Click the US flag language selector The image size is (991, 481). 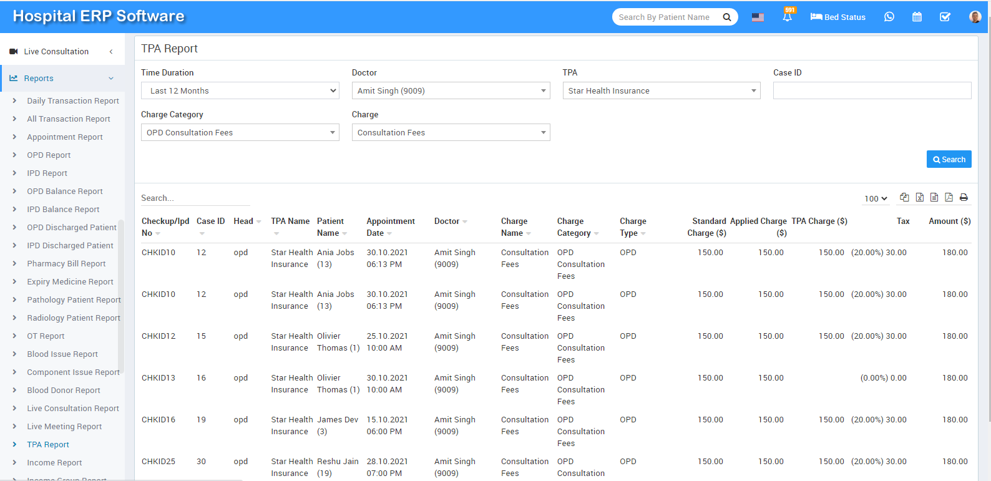pos(758,17)
